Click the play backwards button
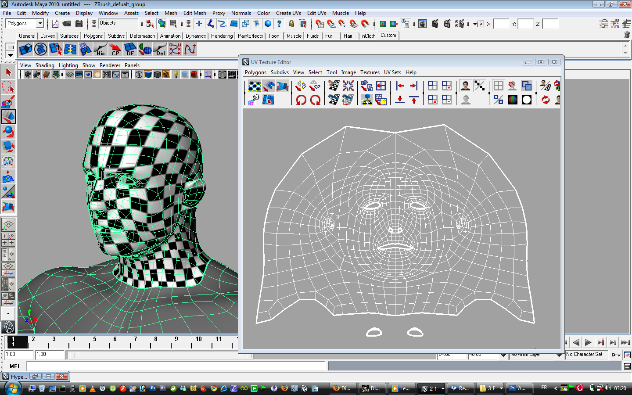 coord(576,342)
